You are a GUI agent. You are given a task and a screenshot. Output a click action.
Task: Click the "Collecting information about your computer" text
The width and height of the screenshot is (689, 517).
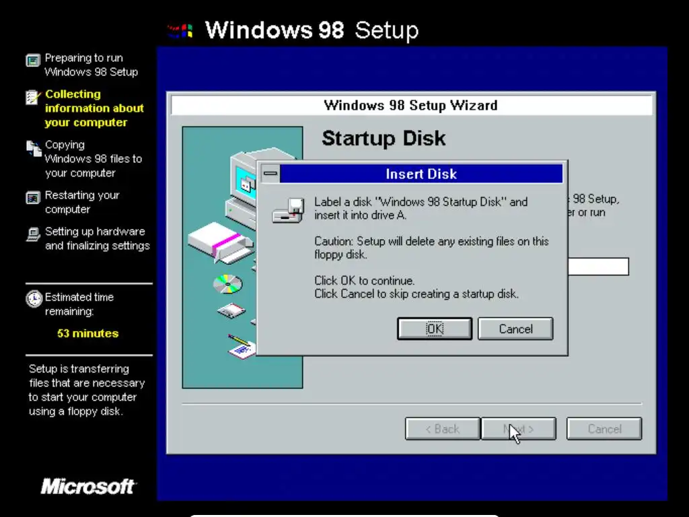coord(94,108)
